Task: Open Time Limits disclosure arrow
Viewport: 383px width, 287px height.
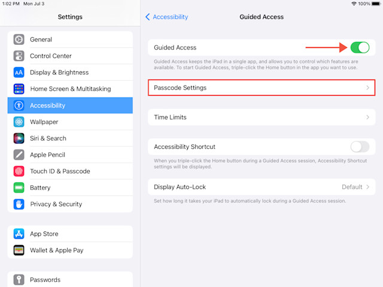Action: pyautogui.click(x=367, y=117)
